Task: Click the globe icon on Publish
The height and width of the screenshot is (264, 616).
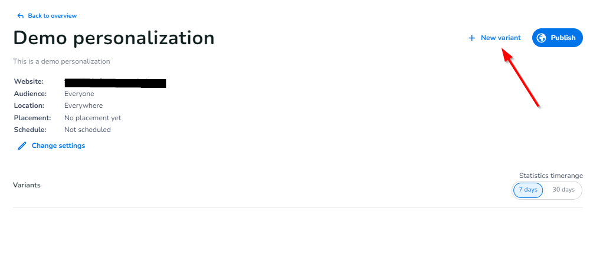Action: [541, 38]
